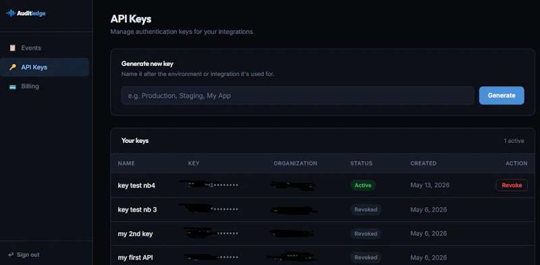This screenshot has width=540, height=265.
Task: Click the Events clipboard icon in sidebar
Action: click(x=13, y=48)
